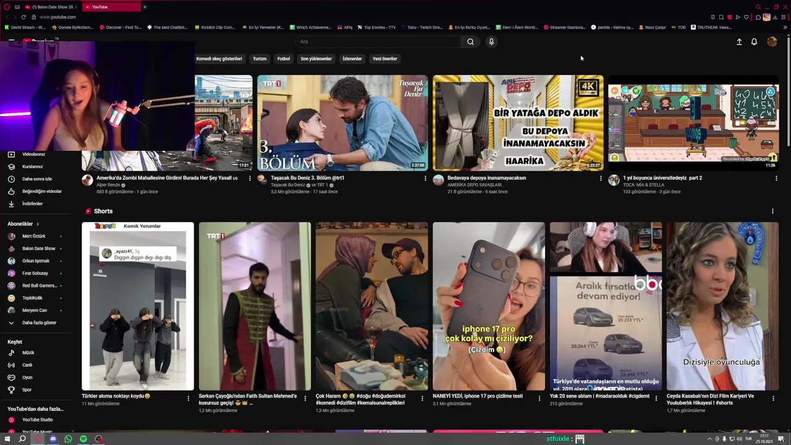
Task: Open options for 1 yıl boyunca üniversitedeyiz
Action: pos(776,178)
